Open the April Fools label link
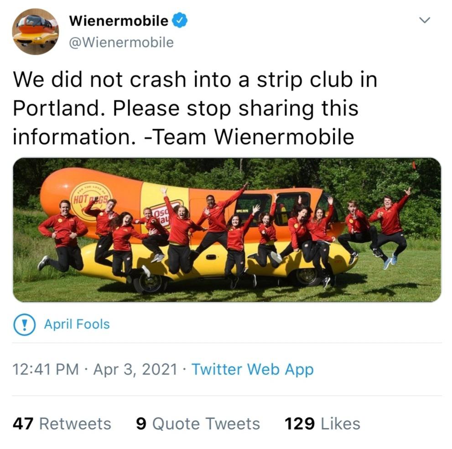Screen dimensions: 452x449 pos(77,324)
